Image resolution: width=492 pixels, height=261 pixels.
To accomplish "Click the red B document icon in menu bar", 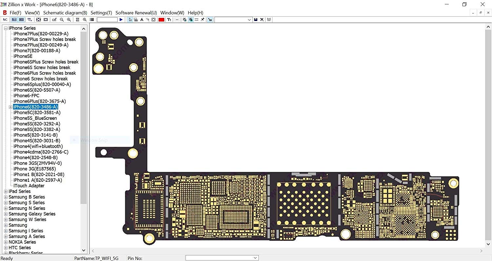I will (5, 13).
